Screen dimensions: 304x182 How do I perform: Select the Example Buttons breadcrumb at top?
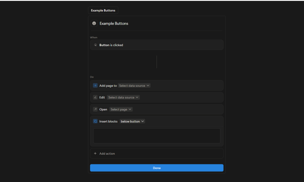coord(103,10)
